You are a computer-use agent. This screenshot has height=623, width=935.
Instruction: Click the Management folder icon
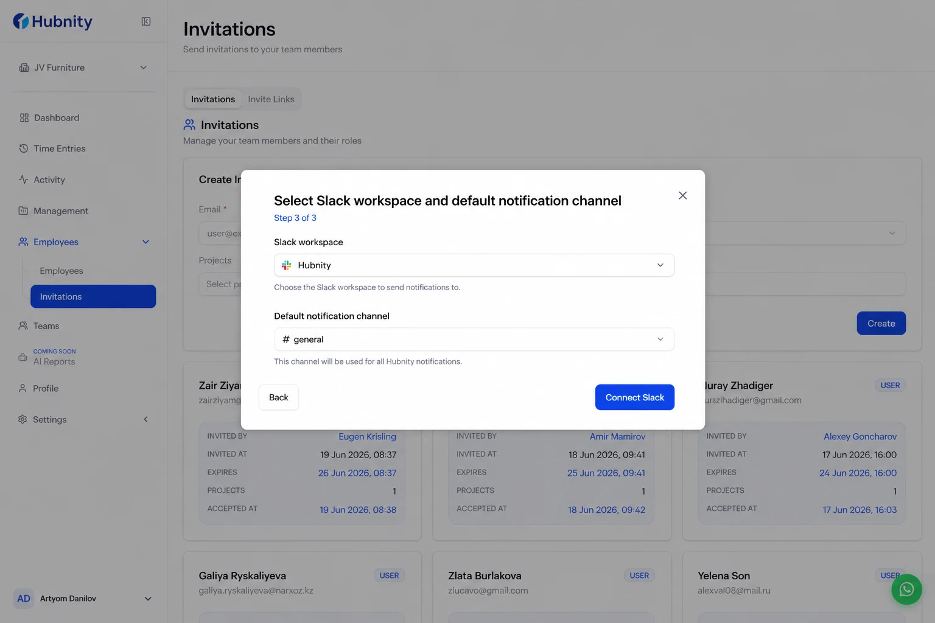pos(23,211)
